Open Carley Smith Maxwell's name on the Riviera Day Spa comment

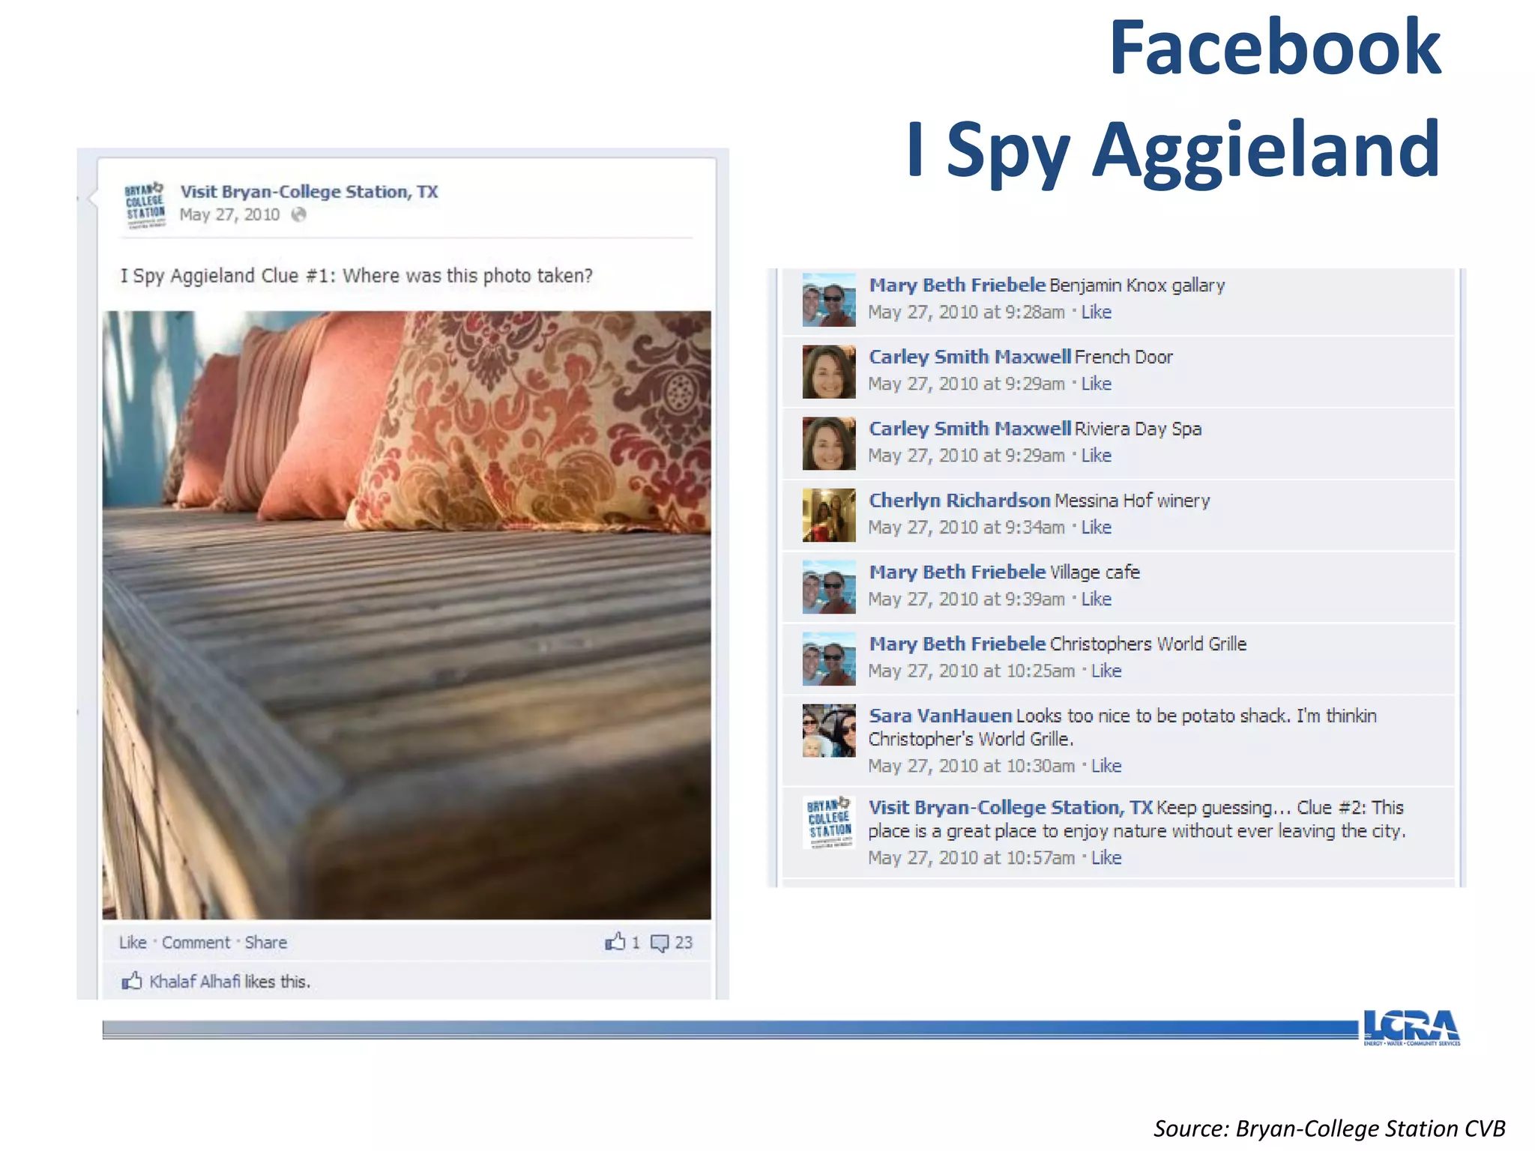pyautogui.click(x=970, y=429)
